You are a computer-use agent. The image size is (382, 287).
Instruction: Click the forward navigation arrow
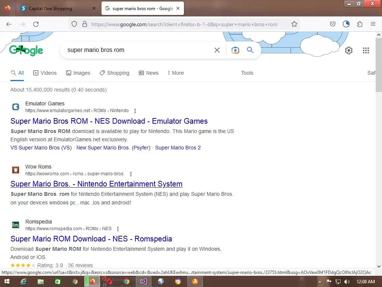click(22, 24)
